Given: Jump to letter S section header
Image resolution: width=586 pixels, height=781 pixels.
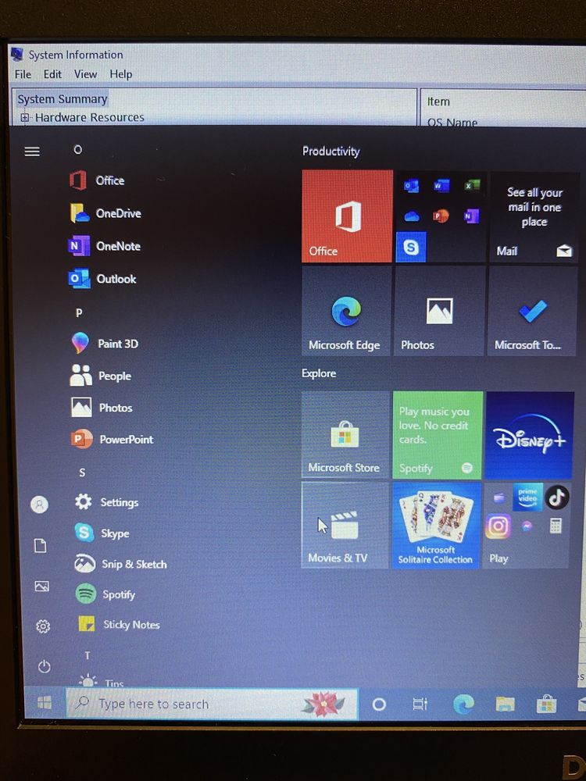Looking at the screenshot, I should pyautogui.click(x=82, y=473).
